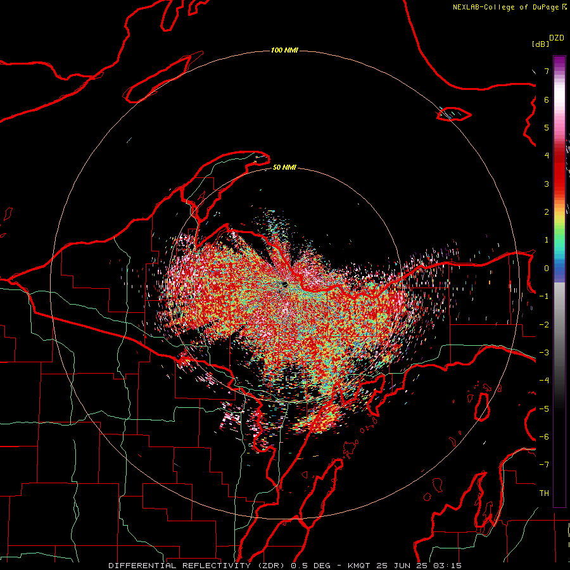Click the 2 dB value on color scale
The width and height of the screenshot is (570, 570).
[x=547, y=212]
